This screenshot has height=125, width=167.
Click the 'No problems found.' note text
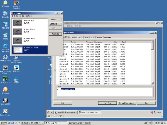[x=68, y=89]
